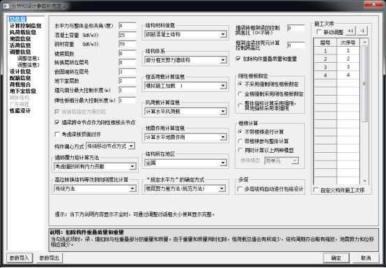Select 不采用强制刚性楼板假定 radio option
Image resolution: width=386 pixels, height=268 pixels.
point(240,84)
